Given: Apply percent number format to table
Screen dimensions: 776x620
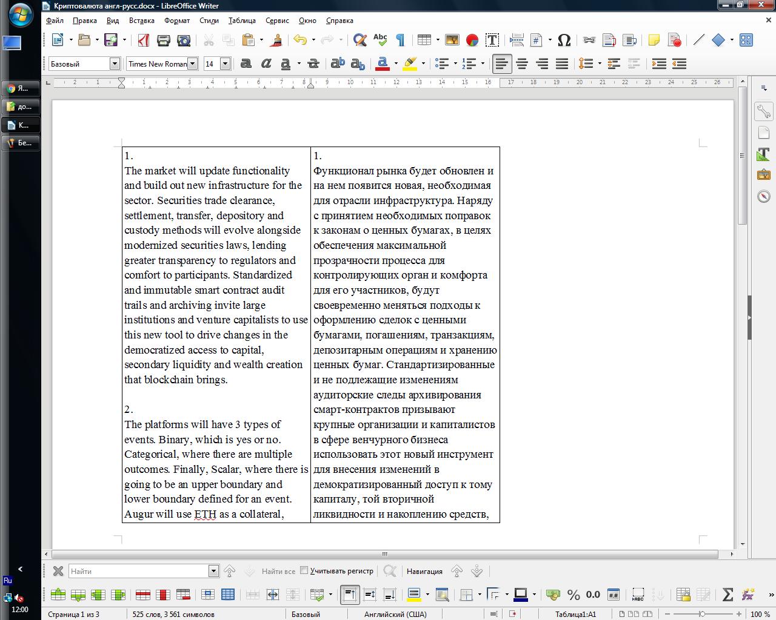Looking at the screenshot, I should (574, 595).
